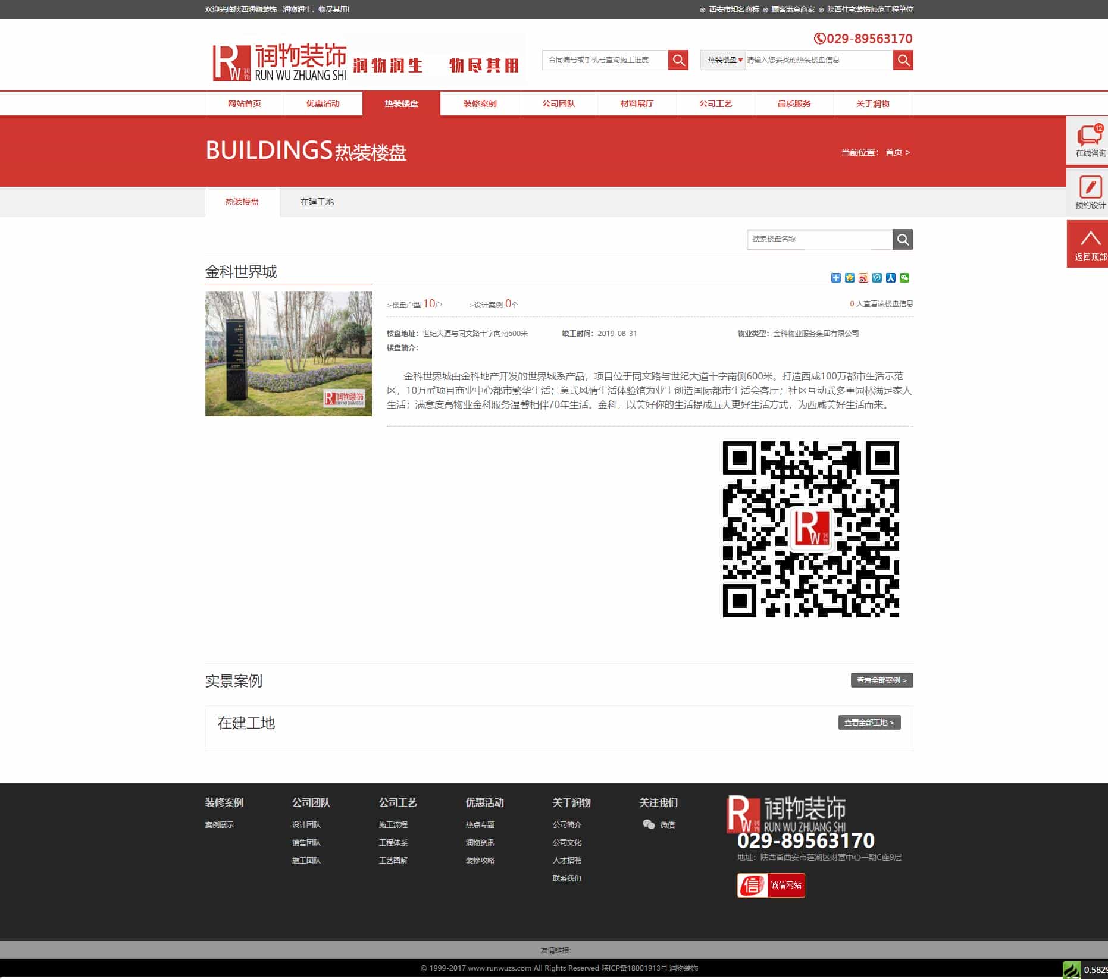Click the 金科世界城 building photo
Screen dimensions: 1108x979
289,353
